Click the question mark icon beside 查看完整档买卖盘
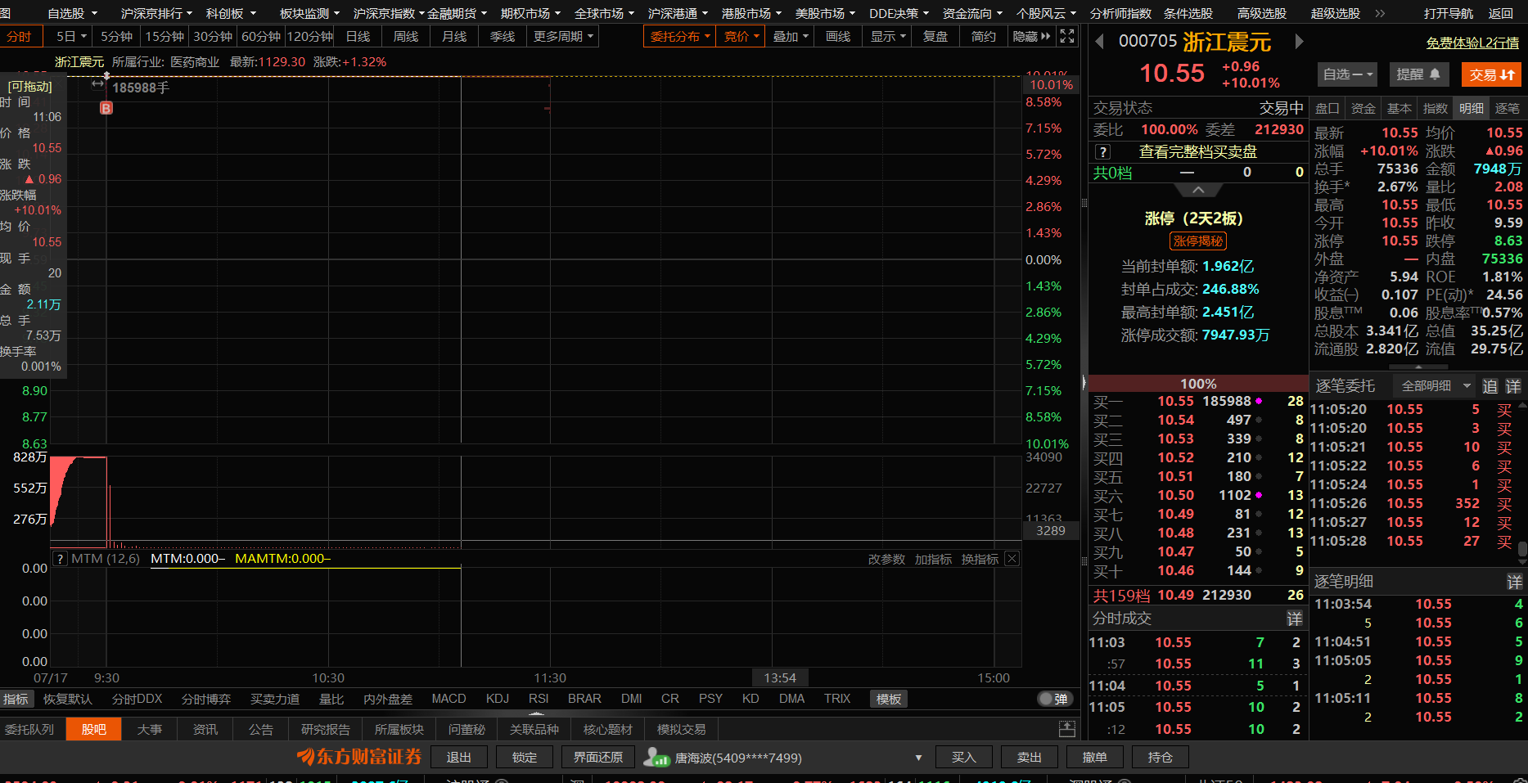Viewport: 1528px width, 783px height. 1103,152
